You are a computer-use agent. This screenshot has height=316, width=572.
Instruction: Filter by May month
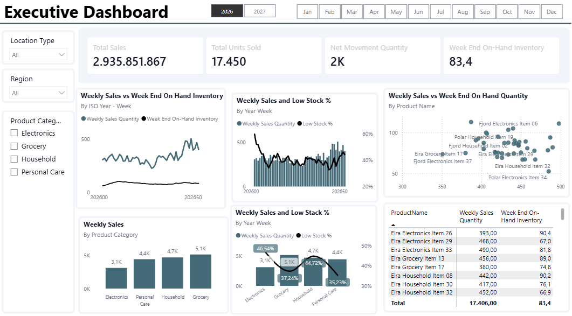pos(396,12)
